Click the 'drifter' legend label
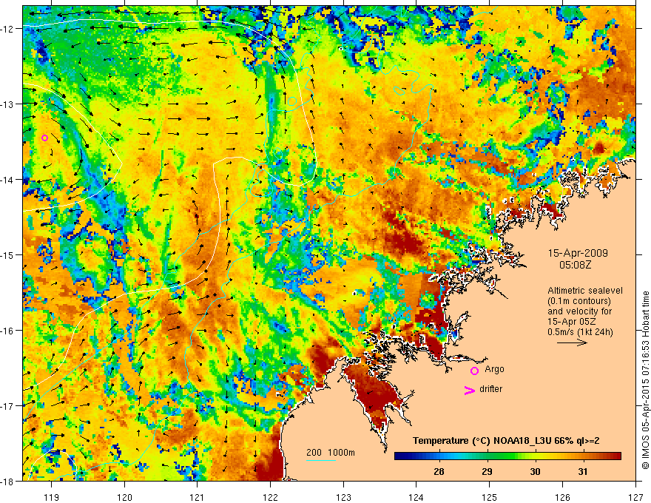The height and width of the screenshot is (503, 651). tap(490, 389)
